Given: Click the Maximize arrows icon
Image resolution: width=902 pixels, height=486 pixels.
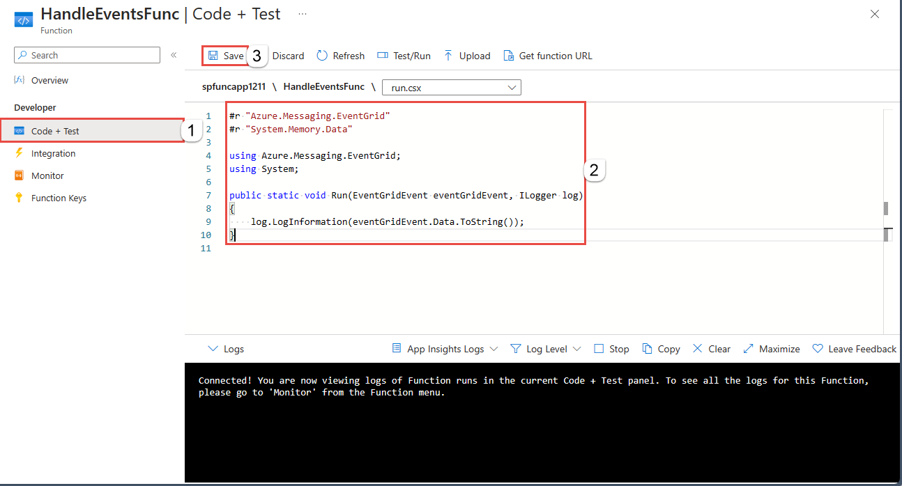Looking at the screenshot, I should point(748,349).
